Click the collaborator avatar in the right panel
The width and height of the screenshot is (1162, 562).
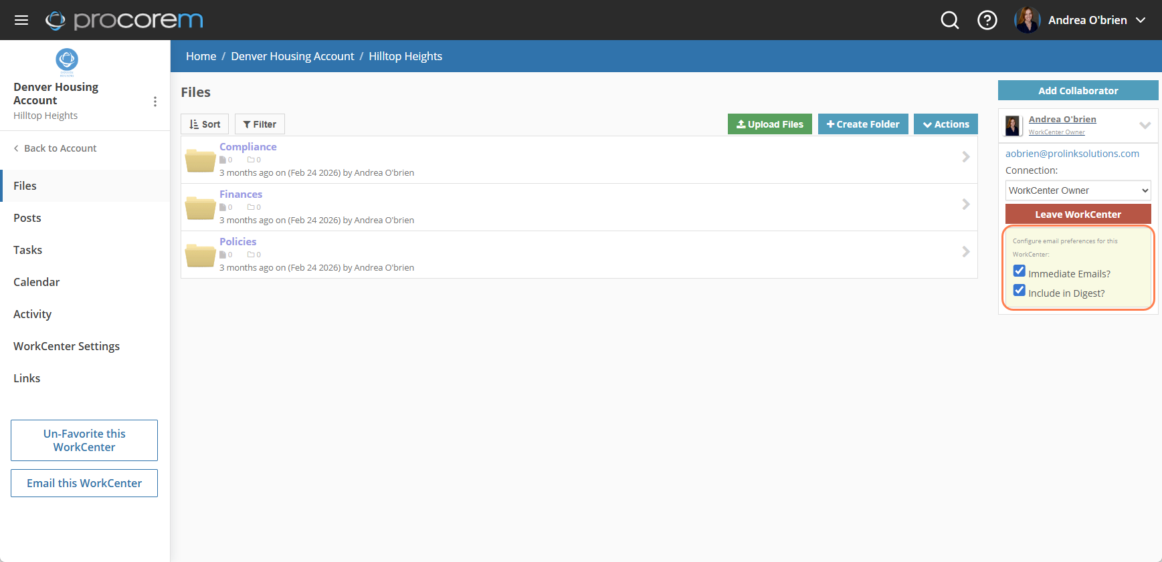coord(1013,125)
